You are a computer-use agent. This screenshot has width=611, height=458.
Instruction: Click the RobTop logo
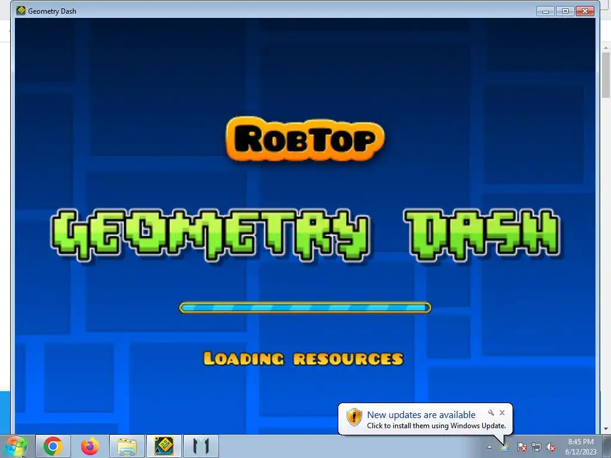point(305,139)
